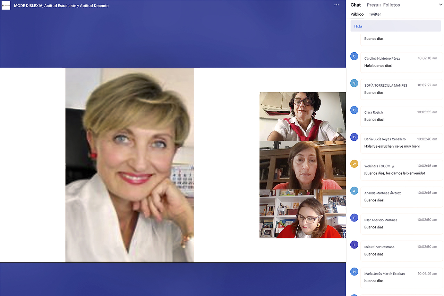
Task: Click message 'Hola! Se escucha y se ve muy bien!'
Action: tap(392, 146)
